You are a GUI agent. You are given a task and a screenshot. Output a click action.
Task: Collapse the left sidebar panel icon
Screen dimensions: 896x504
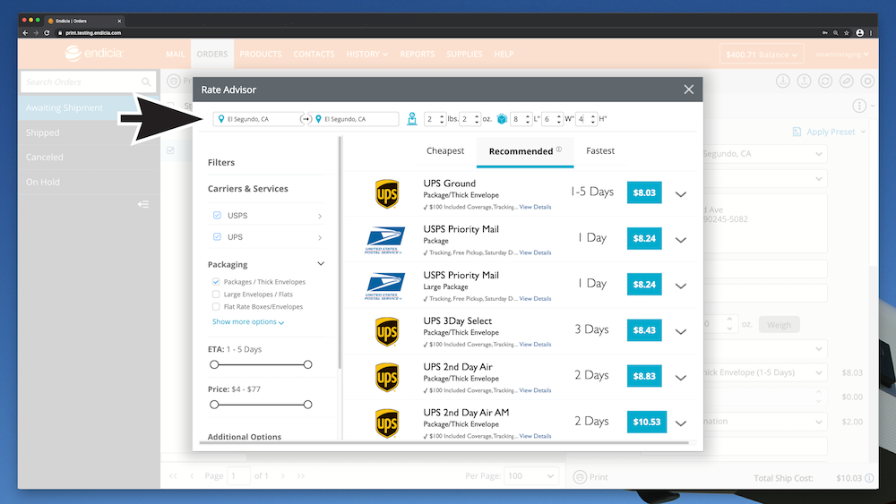pos(142,204)
